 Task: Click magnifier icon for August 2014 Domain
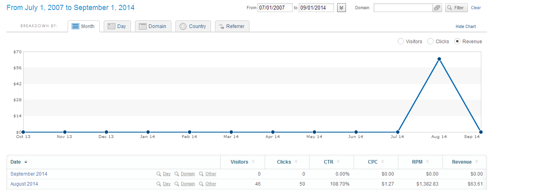click(177, 184)
